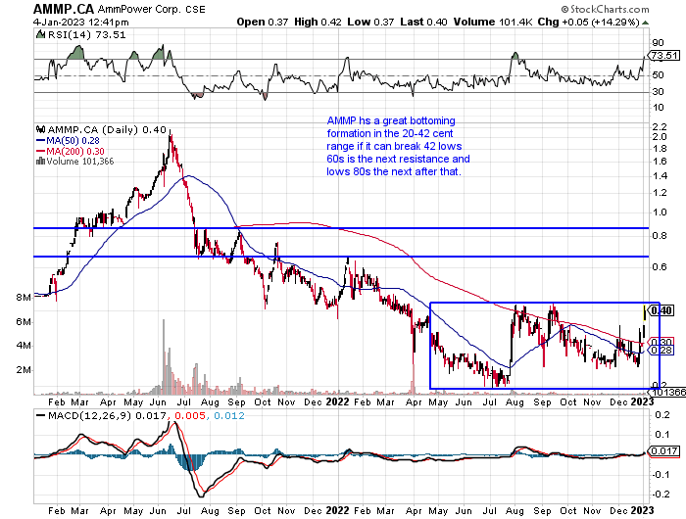
Task: Click the RSI 90 axis label
Action: (658, 42)
